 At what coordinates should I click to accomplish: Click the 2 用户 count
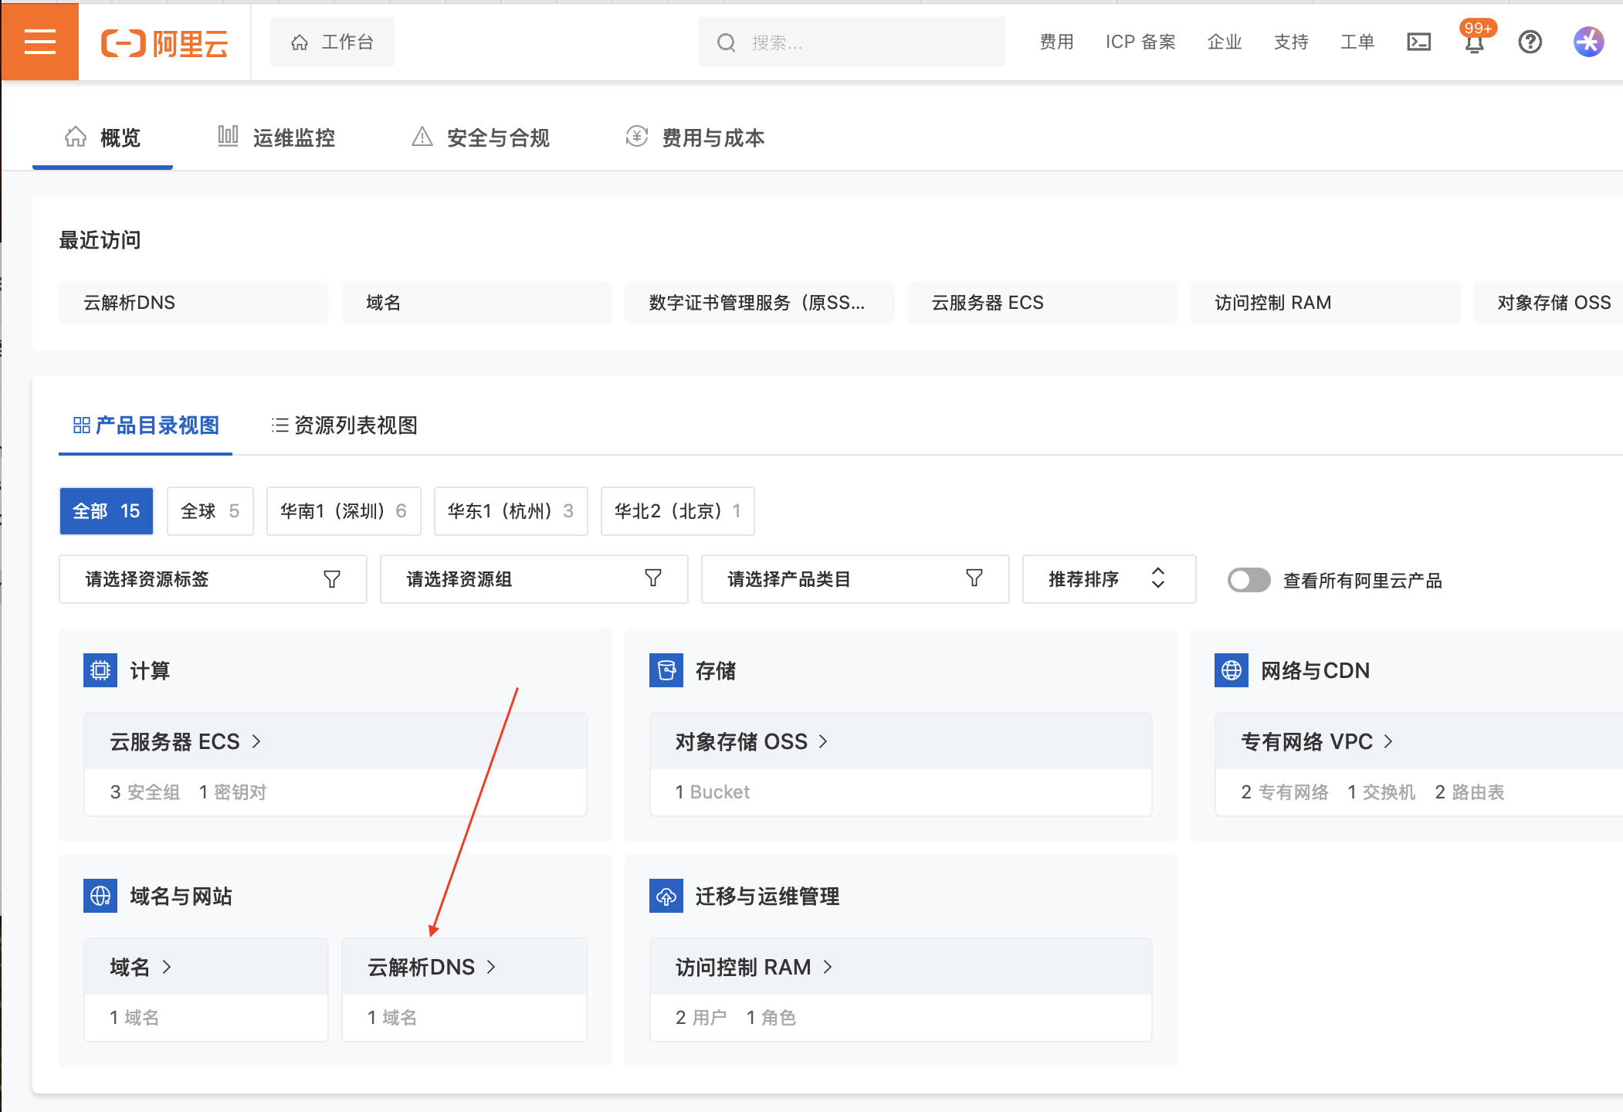701,1018
